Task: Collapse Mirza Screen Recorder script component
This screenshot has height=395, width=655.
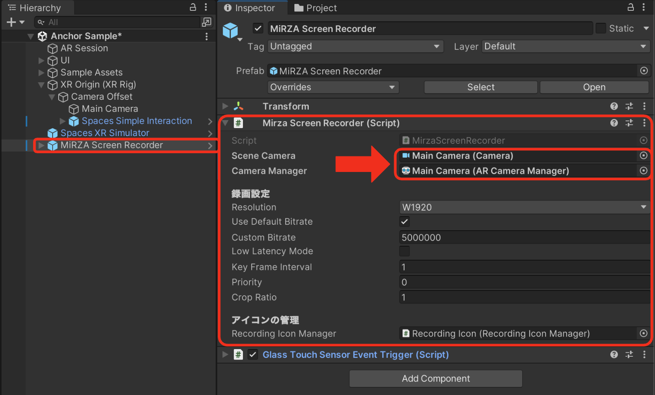Action: (225, 123)
